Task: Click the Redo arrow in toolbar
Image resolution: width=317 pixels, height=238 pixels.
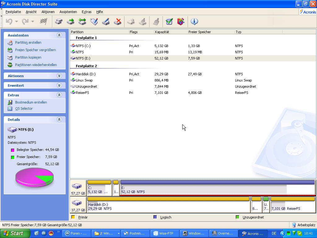Action: coord(25,21)
